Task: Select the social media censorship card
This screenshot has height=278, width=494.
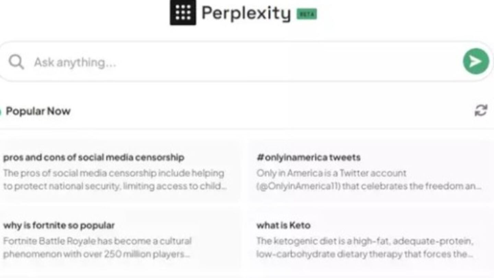Action: click(x=120, y=171)
